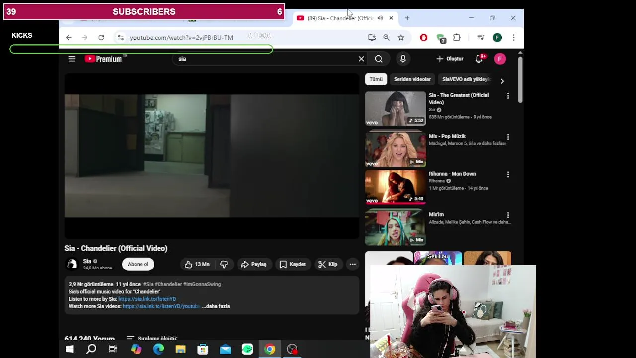View site information icon in address bar

click(120, 37)
